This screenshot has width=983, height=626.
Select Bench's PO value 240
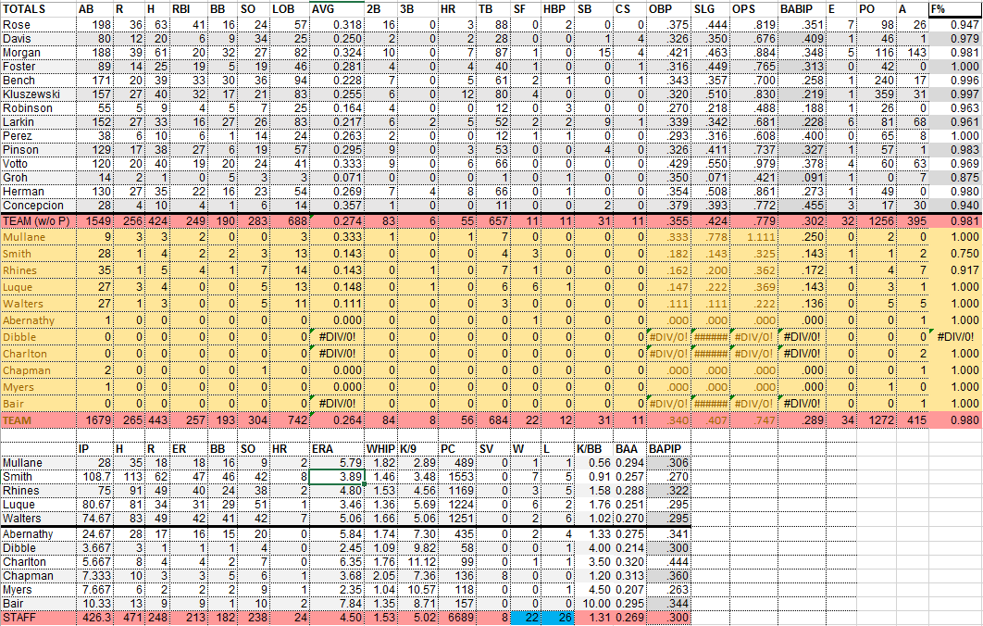click(877, 81)
